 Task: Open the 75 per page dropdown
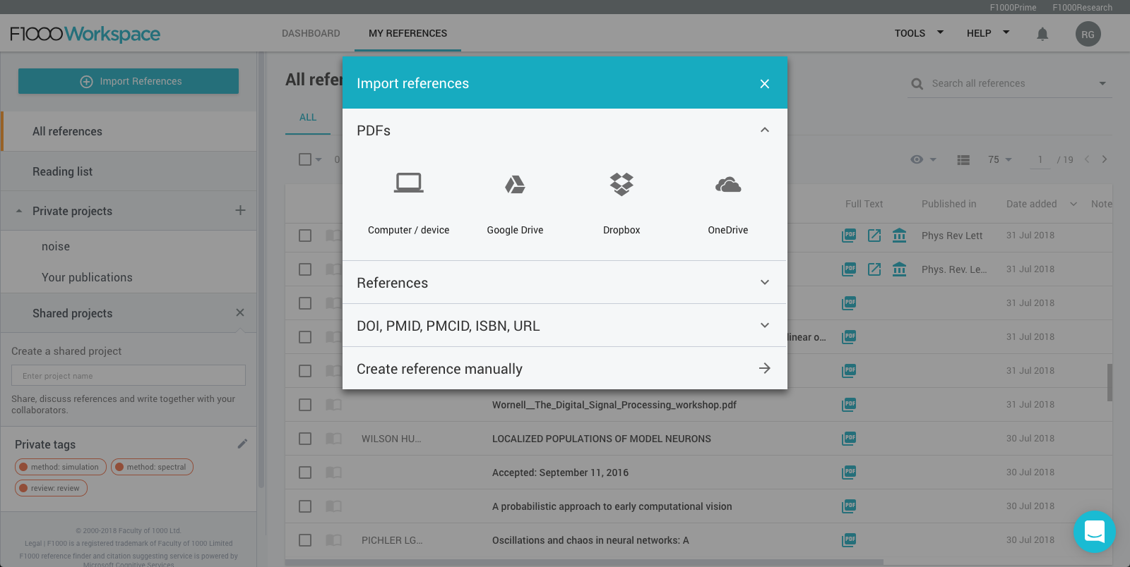tap(1000, 159)
